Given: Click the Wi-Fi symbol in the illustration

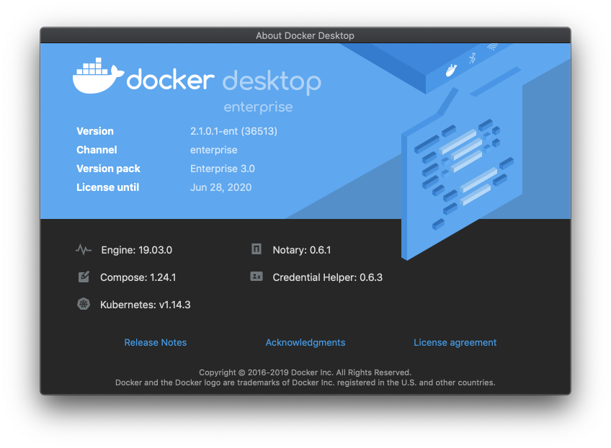Looking at the screenshot, I should click(492, 46).
